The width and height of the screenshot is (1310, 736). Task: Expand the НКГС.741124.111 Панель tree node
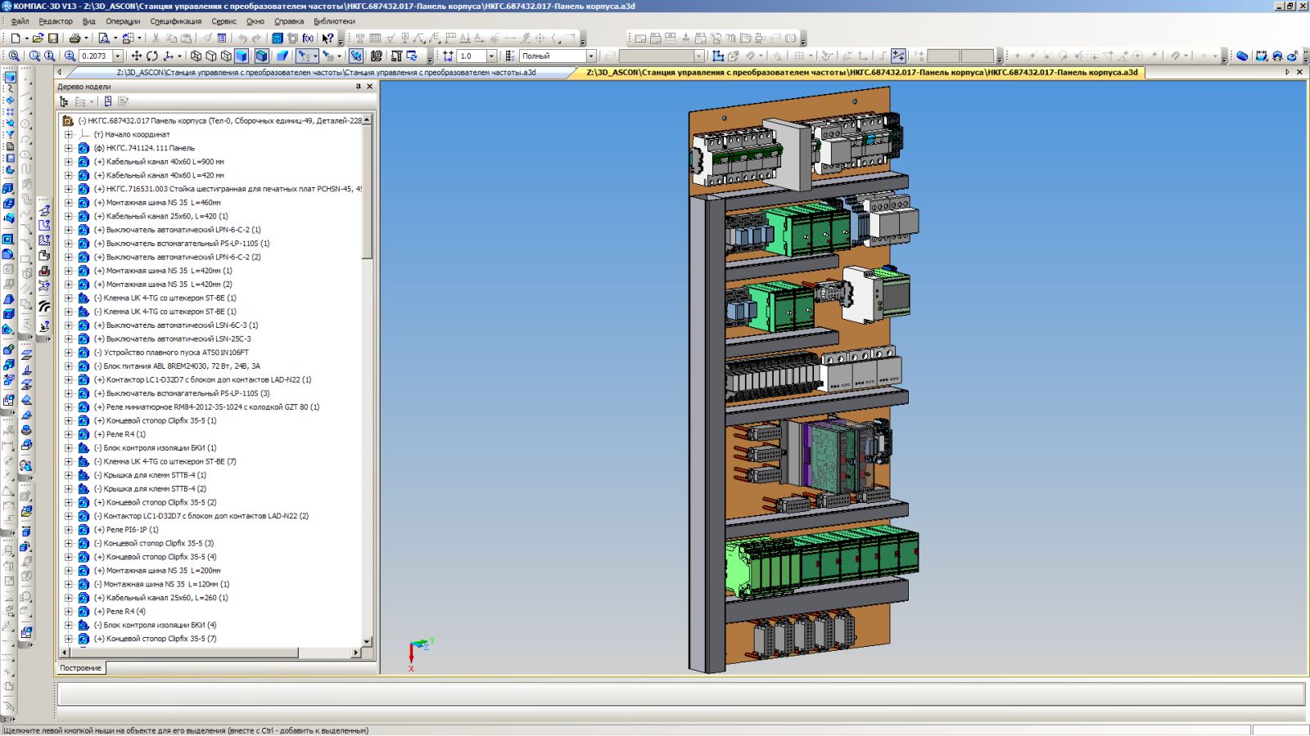click(x=69, y=148)
